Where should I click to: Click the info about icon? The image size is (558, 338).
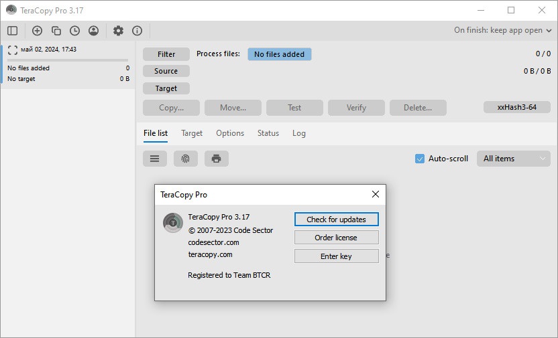[x=137, y=31]
